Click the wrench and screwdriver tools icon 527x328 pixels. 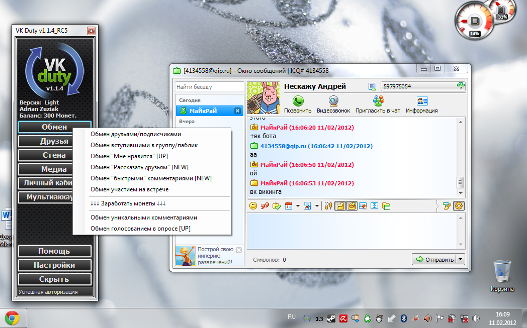(328, 206)
